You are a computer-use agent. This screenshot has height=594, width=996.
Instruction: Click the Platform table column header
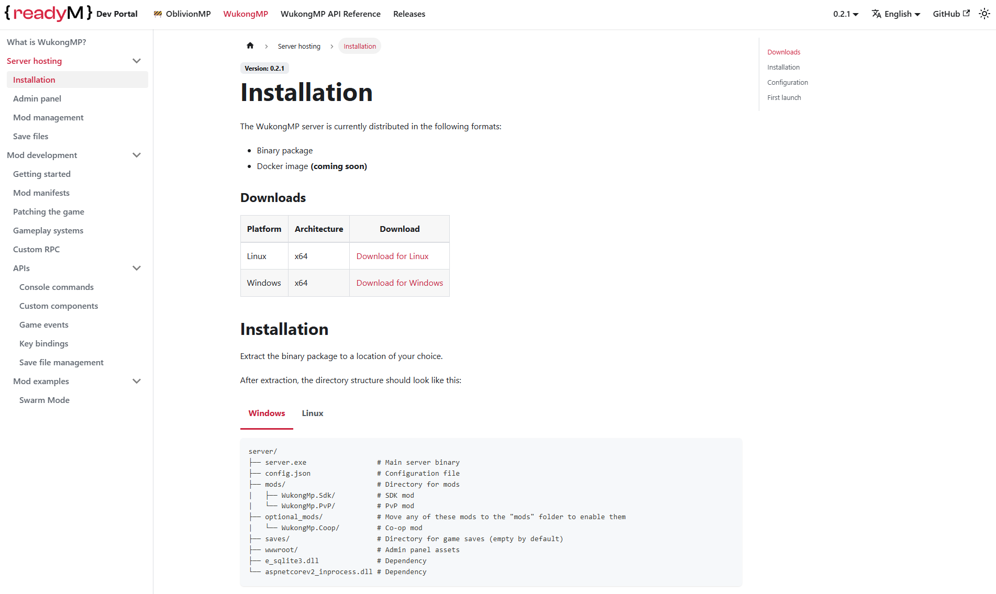264,229
